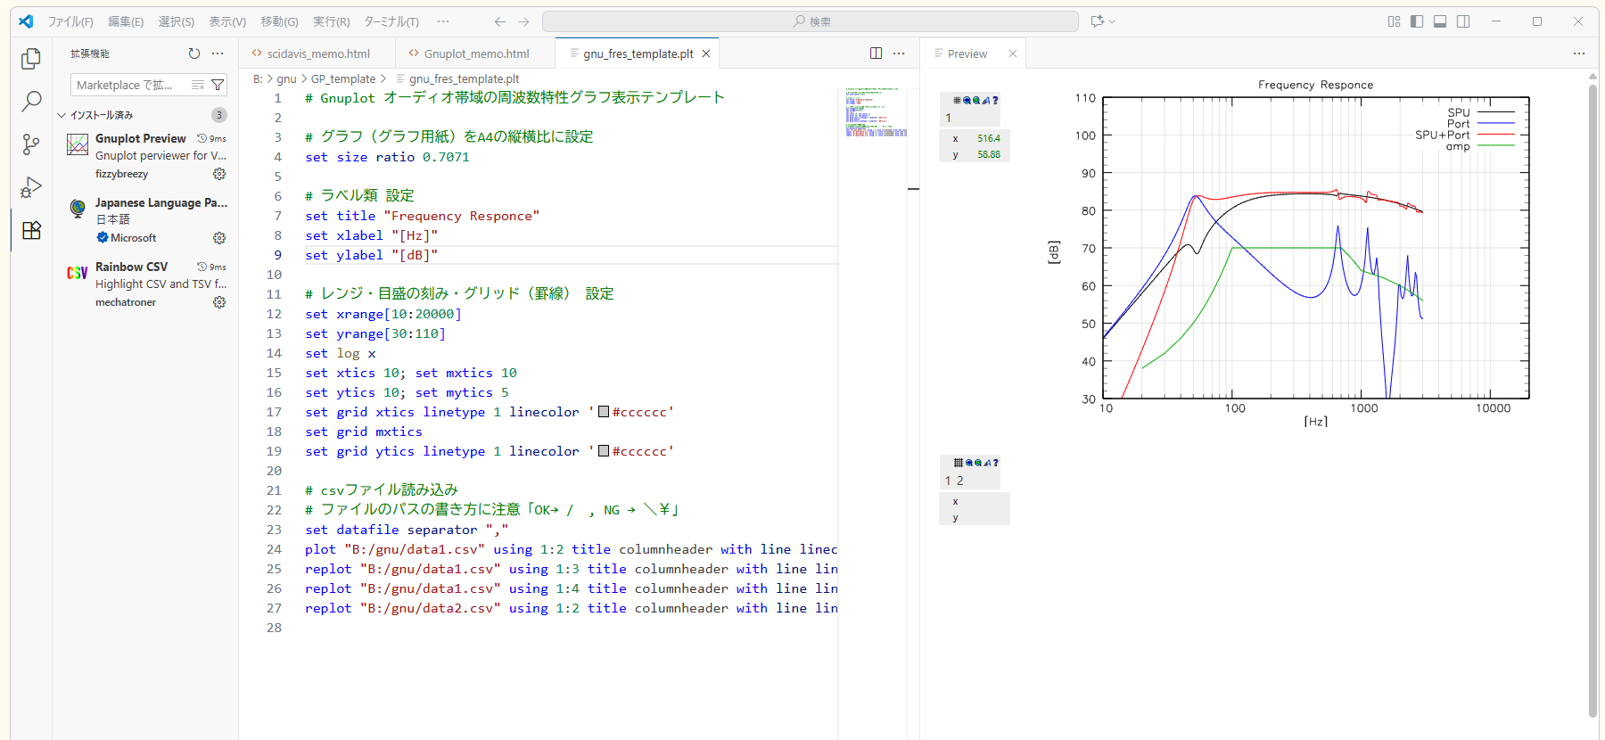
Task: Click the help question mark in preview toolbar
Action: [995, 101]
